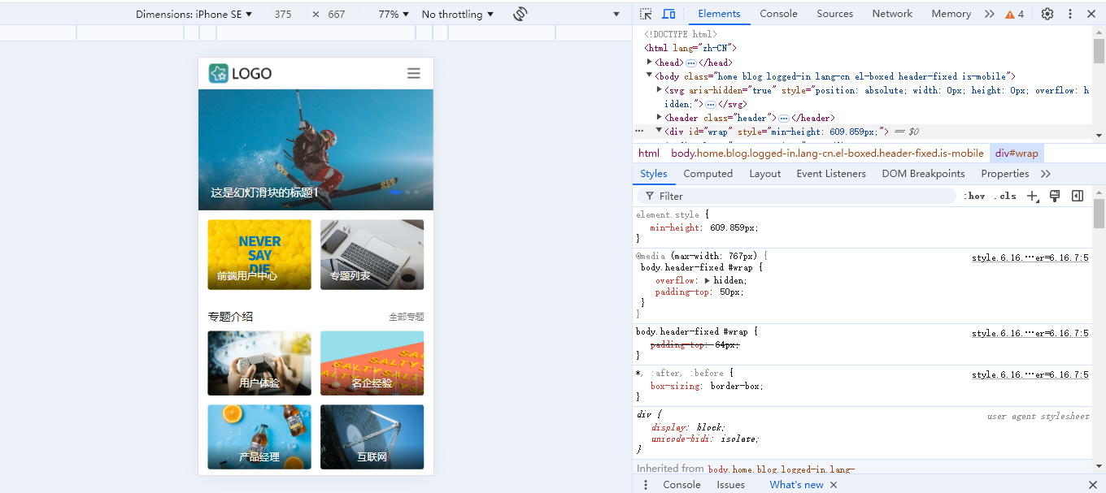This screenshot has height=493, width=1106.
Task: Expand the header class element node
Action: coord(660,118)
